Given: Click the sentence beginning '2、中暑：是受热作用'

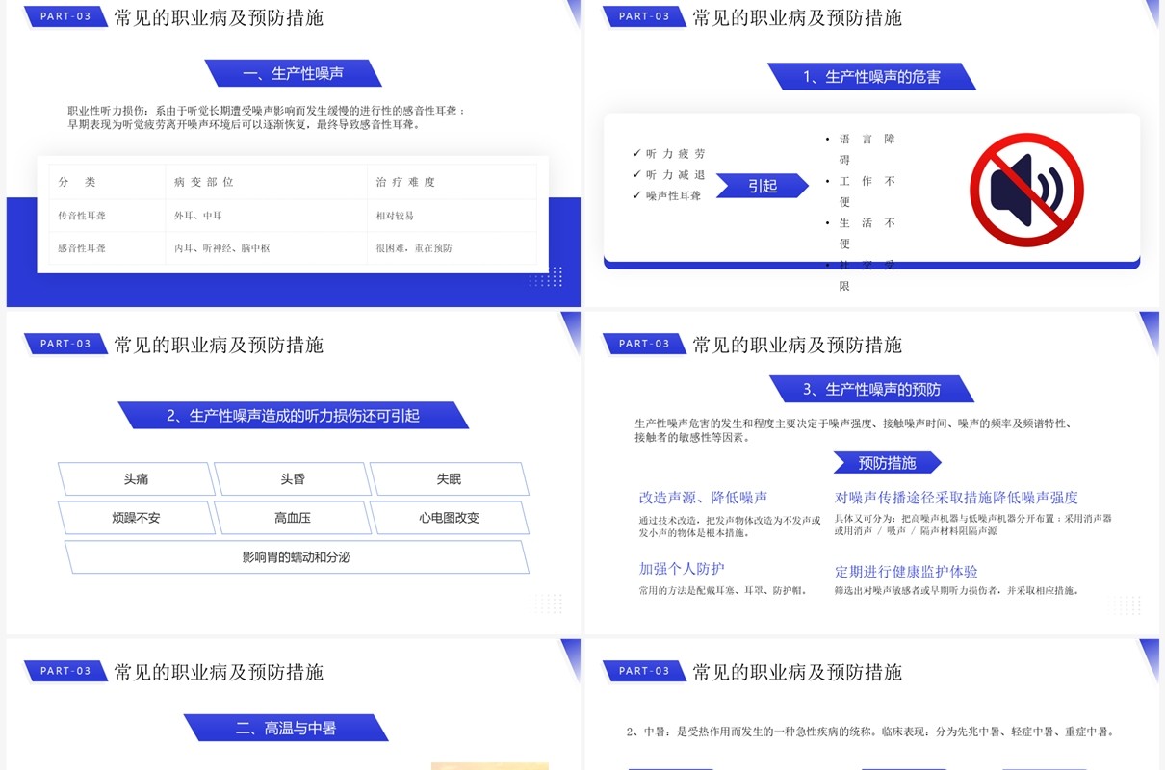Looking at the screenshot, I should 870,731.
